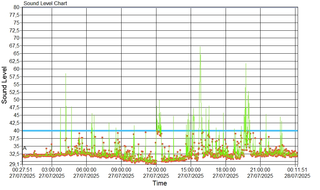
Task: Select the marker labeled A
Action: pyautogui.click(x=25, y=148)
